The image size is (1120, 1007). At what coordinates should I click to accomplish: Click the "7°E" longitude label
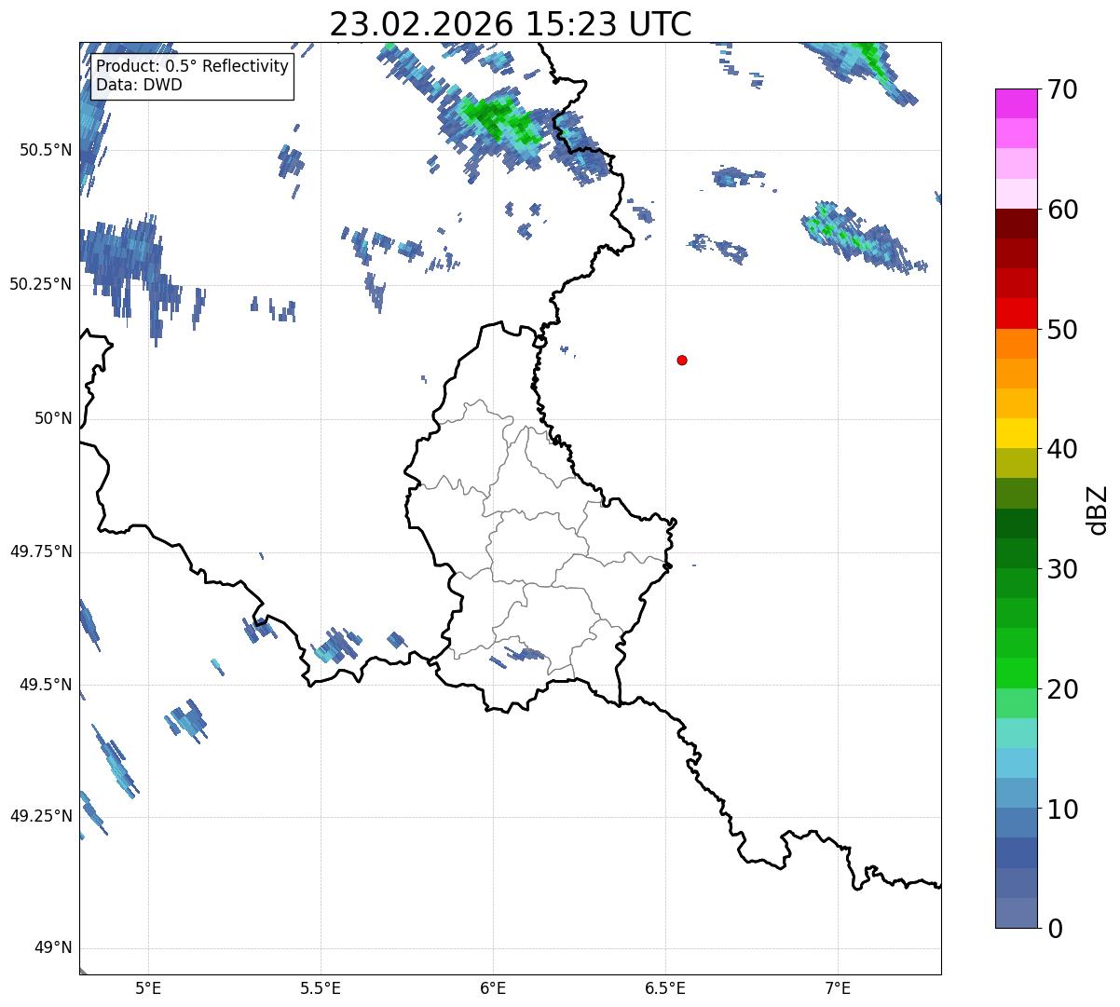click(838, 987)
